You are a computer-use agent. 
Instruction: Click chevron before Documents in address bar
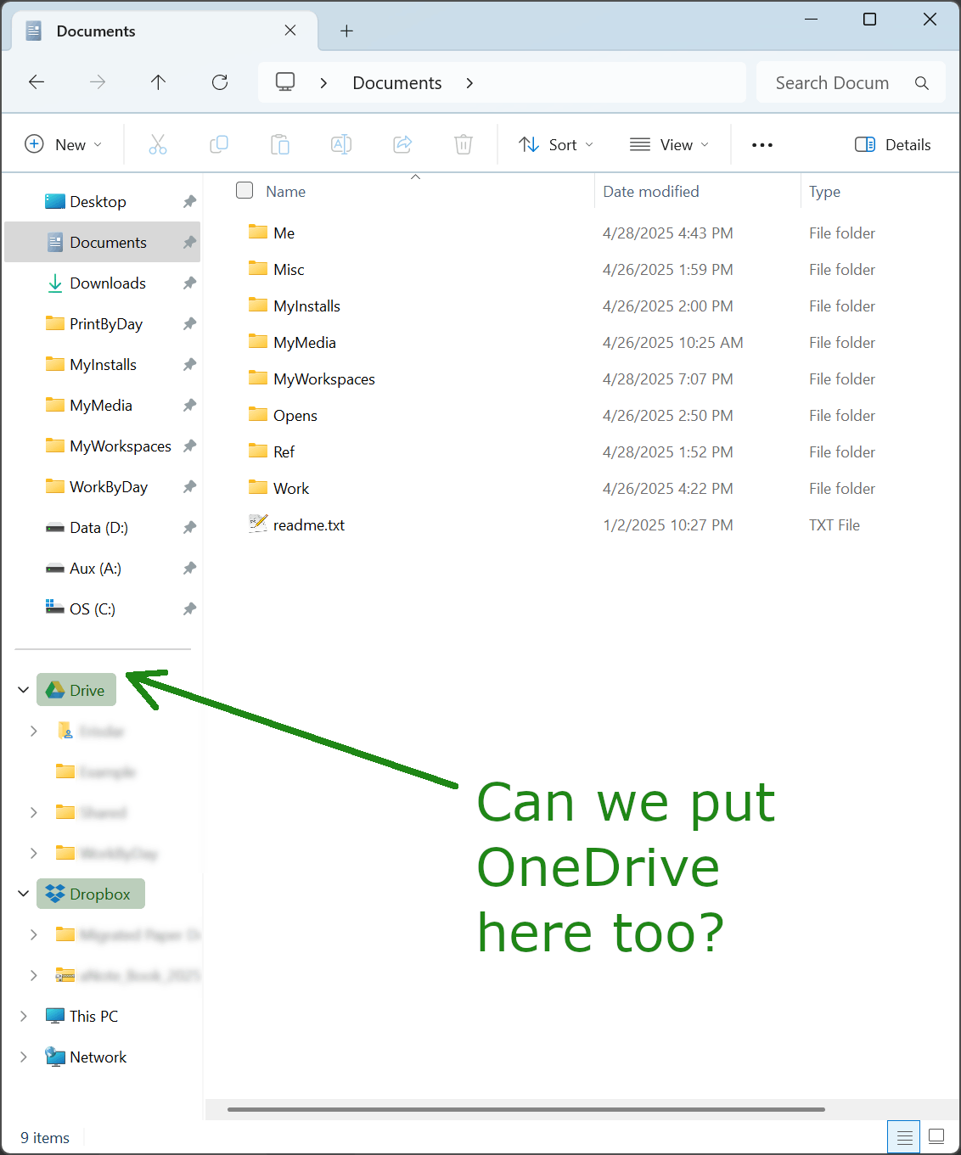(x=323, y=83)
